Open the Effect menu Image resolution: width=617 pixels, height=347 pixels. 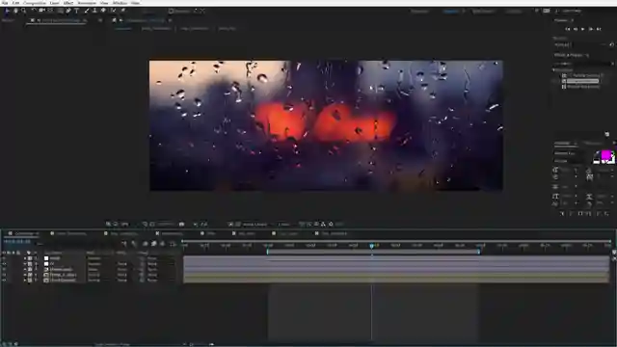point(68,3)
